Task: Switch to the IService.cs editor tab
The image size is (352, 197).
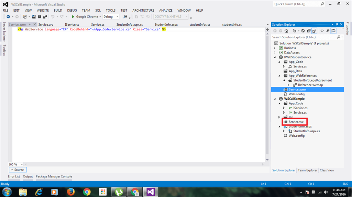Action: coord(72,25)
